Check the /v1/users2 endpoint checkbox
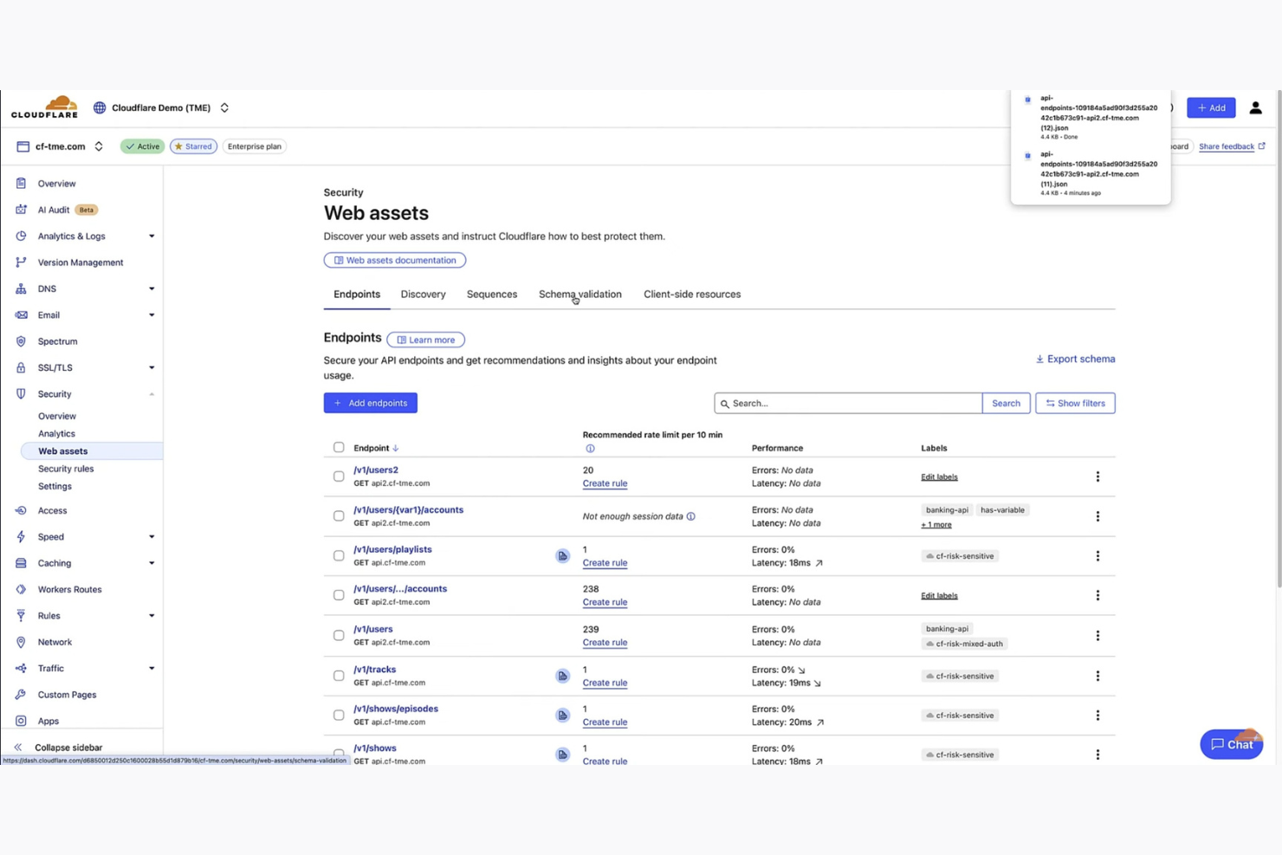 [339, 476]
